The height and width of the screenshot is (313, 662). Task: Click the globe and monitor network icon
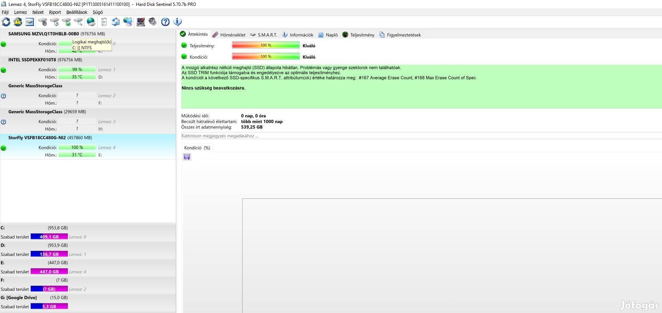click(x=128, y=22)
